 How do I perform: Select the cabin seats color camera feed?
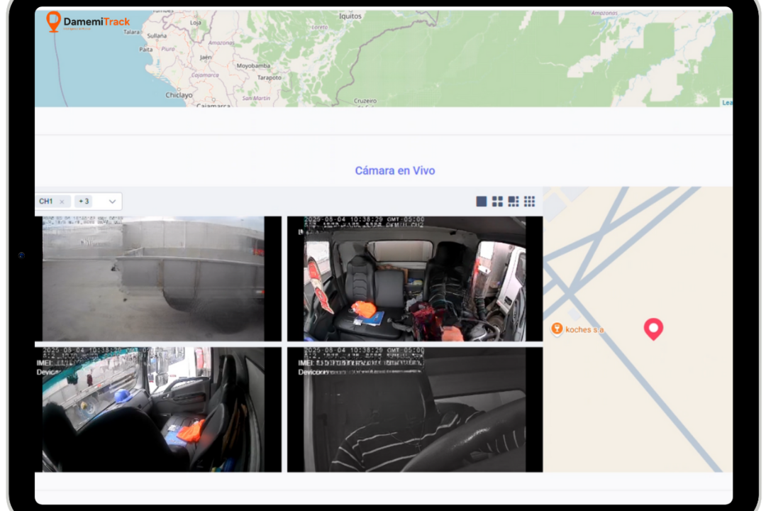[x=414, y=279]
